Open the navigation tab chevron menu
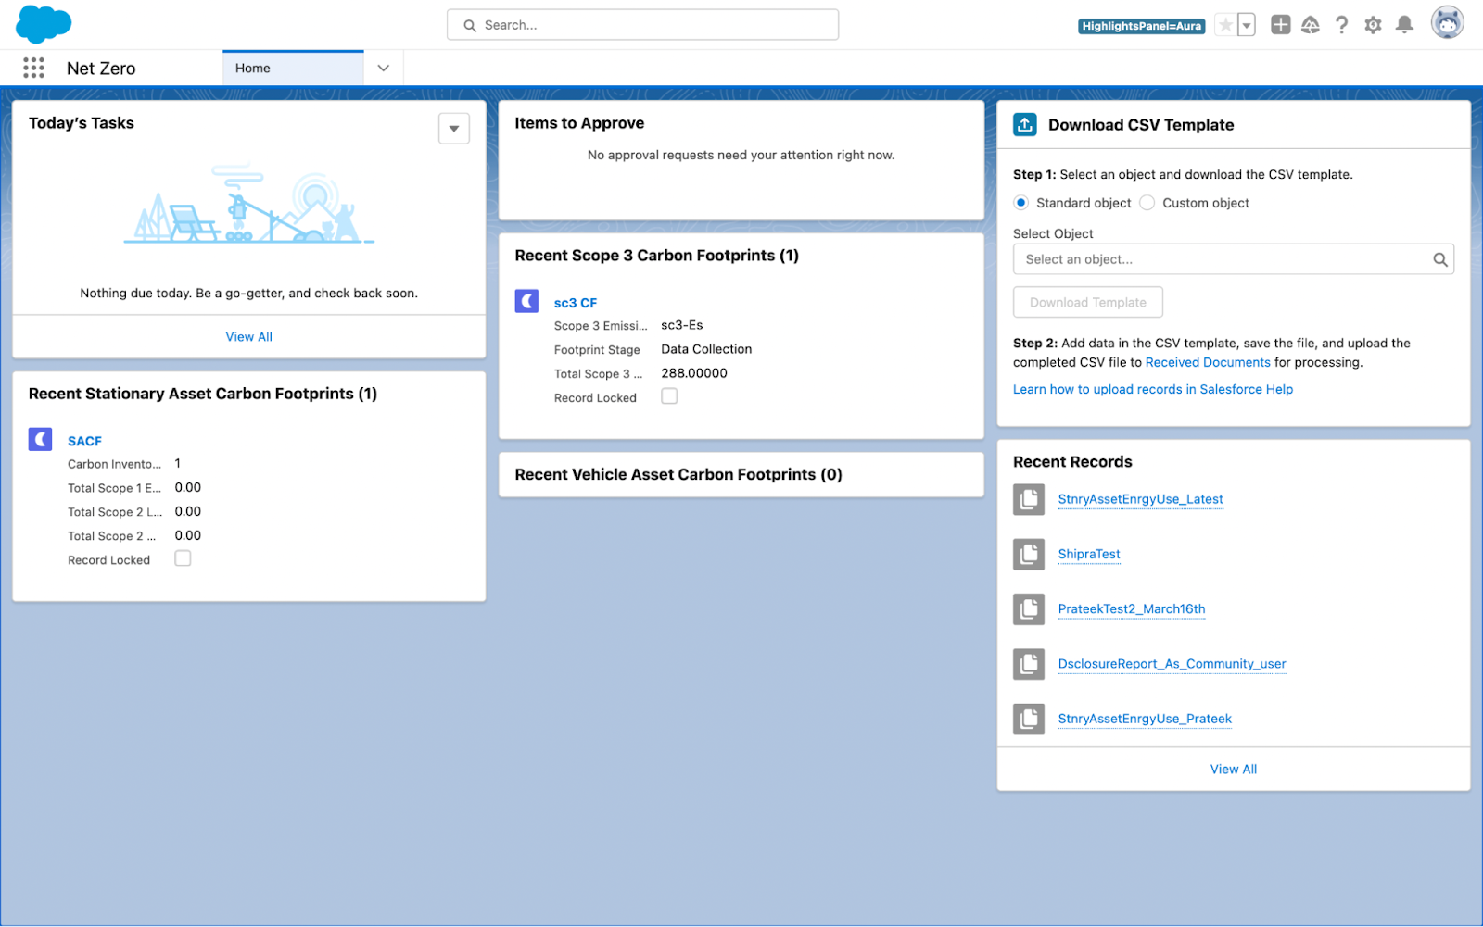Viewport: 1483px width, 927px height. click(x=384, y=68)
